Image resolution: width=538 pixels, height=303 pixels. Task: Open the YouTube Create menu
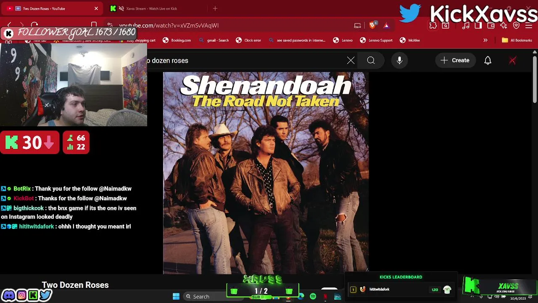point(455,61)
